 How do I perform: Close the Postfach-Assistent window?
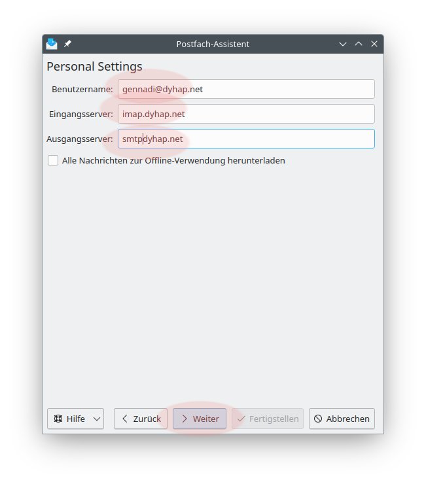[x=374, y=44]
